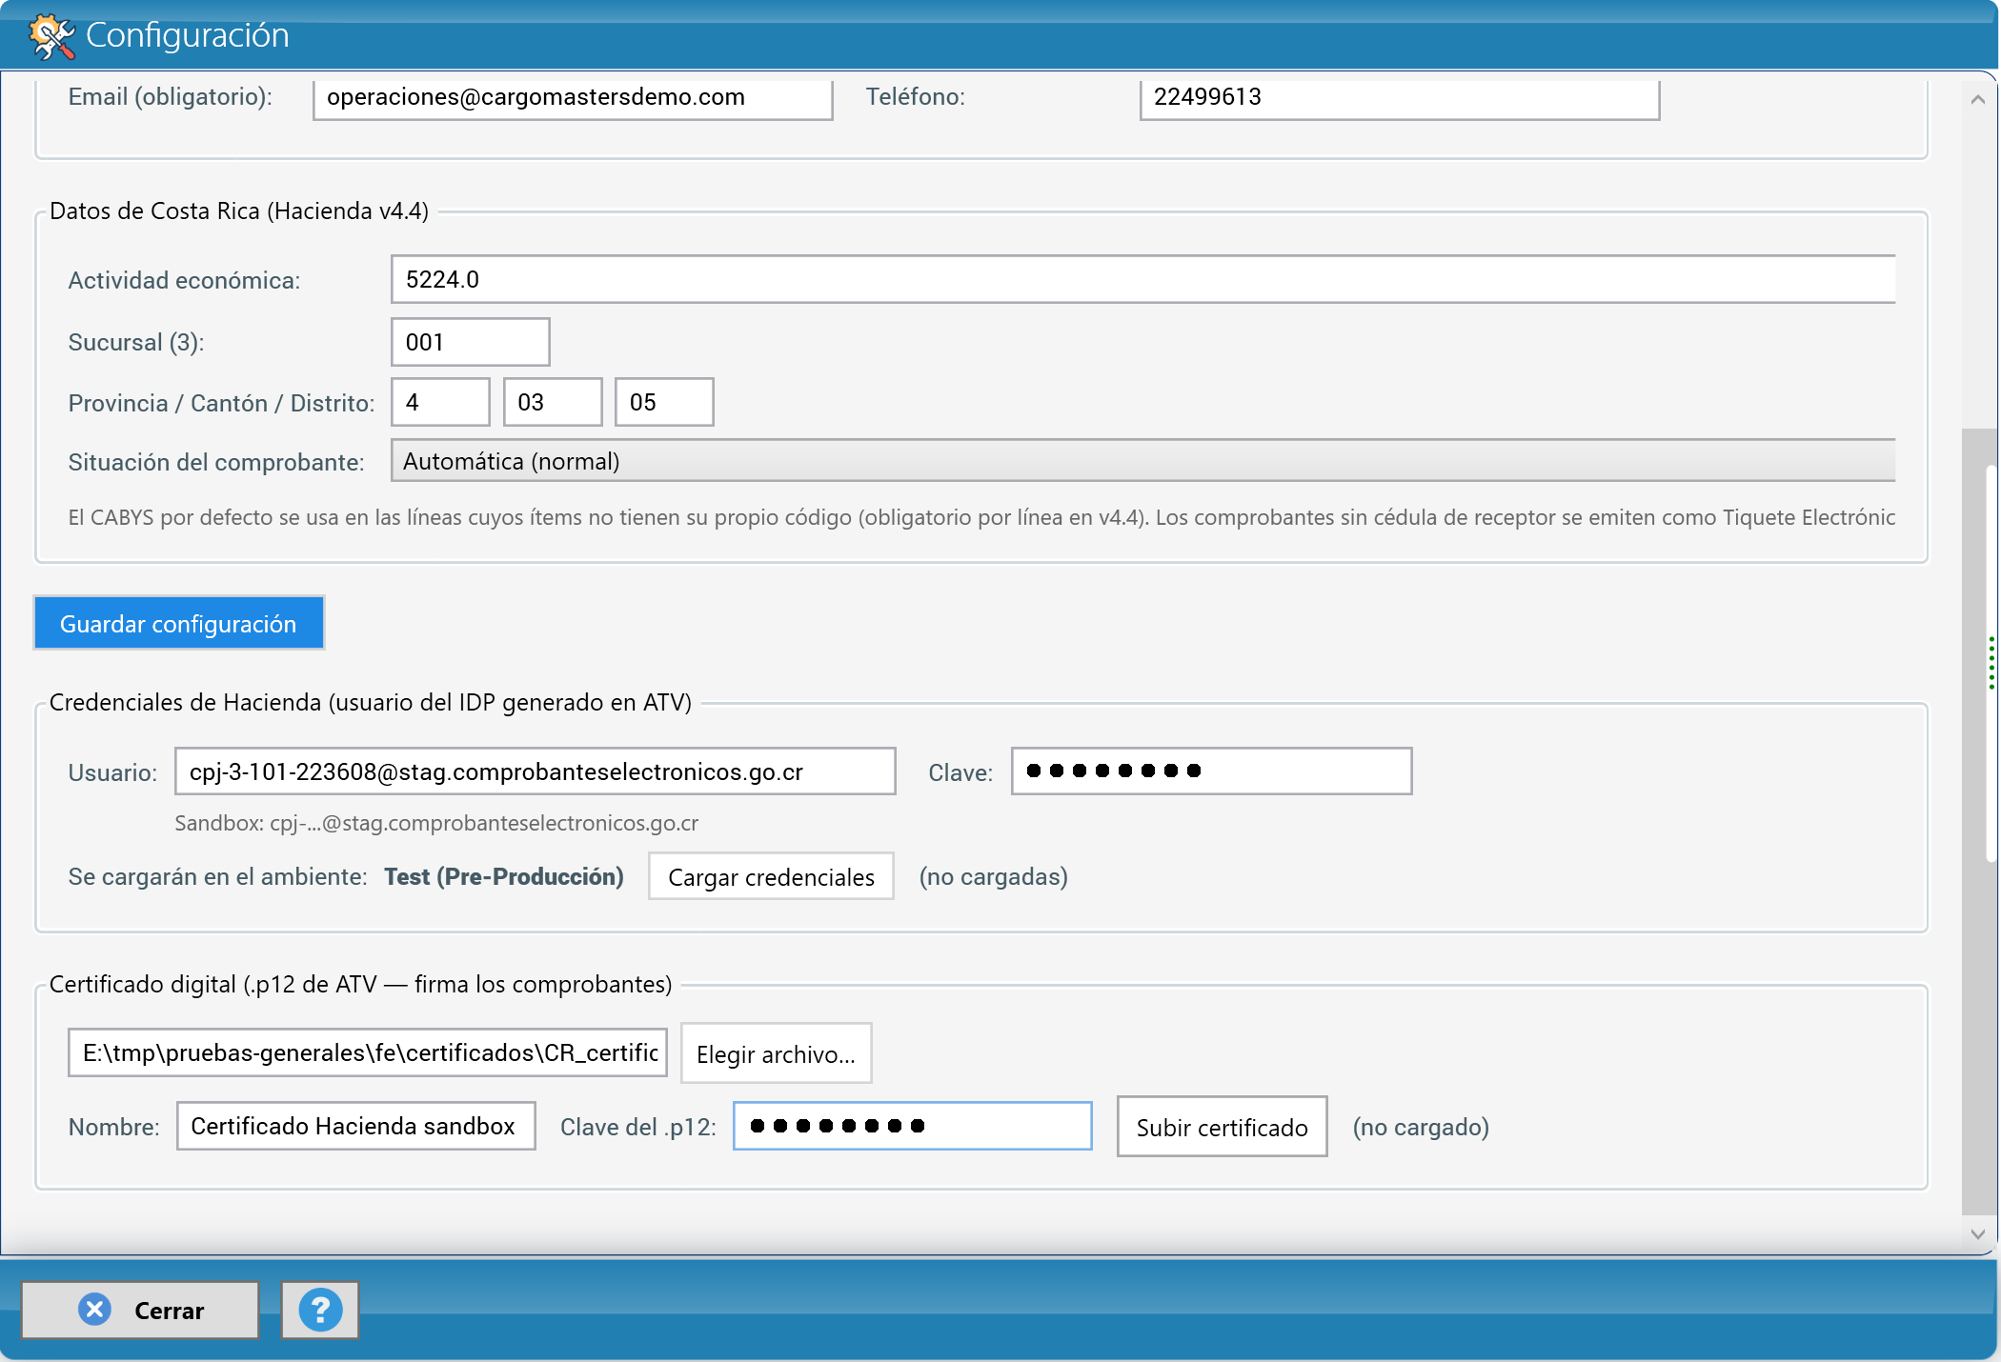The width and height of the screenshot is (2001, 1362).
Task: Click the Credenciales de Hacienda group heading
Action: (371, 702)
